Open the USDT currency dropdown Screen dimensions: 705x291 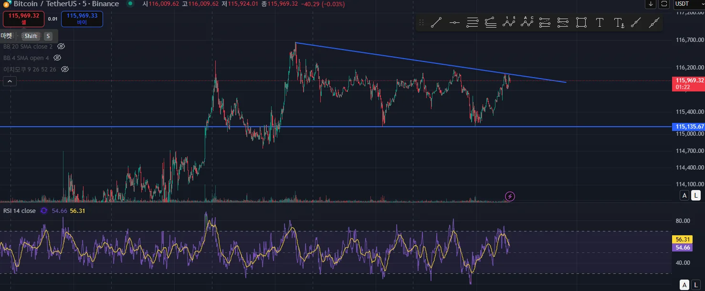[688, 4]
